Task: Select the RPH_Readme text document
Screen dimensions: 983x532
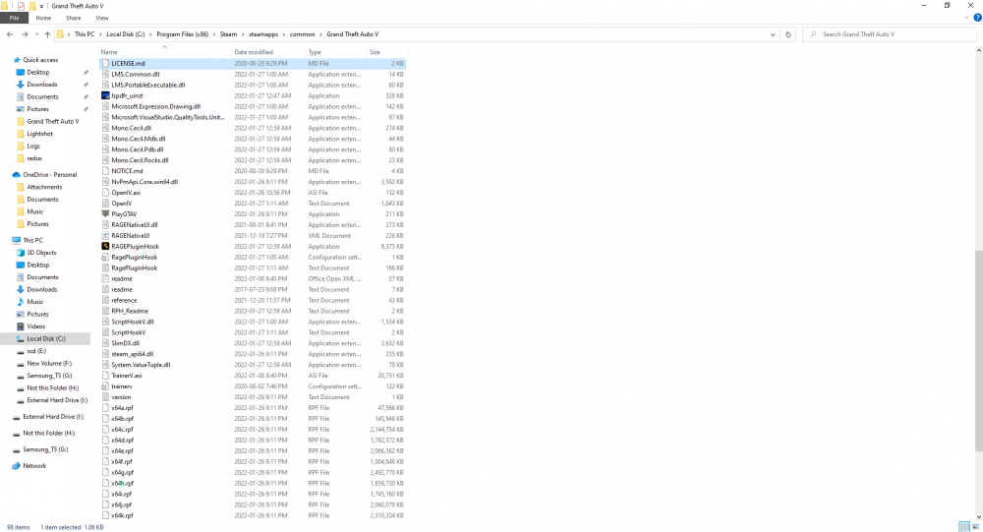Action: (253, 311)
